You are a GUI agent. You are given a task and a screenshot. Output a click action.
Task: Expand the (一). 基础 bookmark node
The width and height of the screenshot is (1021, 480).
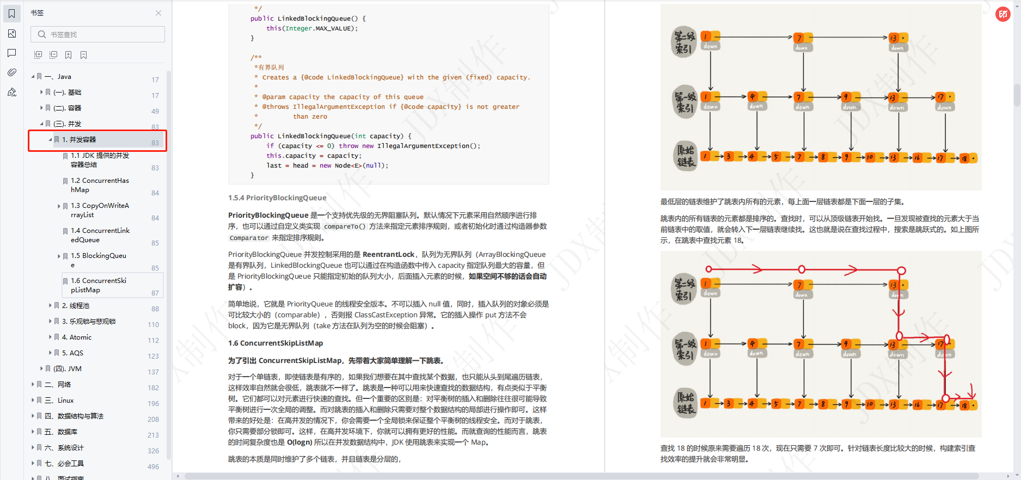coord(41,93)
